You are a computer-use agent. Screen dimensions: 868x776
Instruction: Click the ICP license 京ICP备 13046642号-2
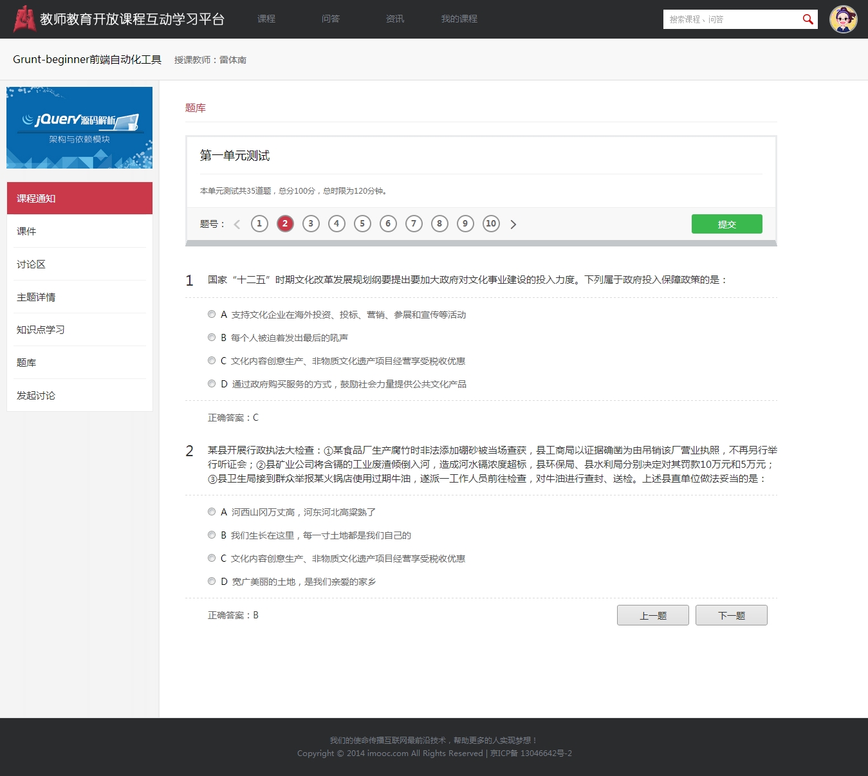tap(531, 753)
